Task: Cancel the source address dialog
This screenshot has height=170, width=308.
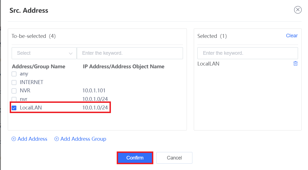Action: point(174,158)
